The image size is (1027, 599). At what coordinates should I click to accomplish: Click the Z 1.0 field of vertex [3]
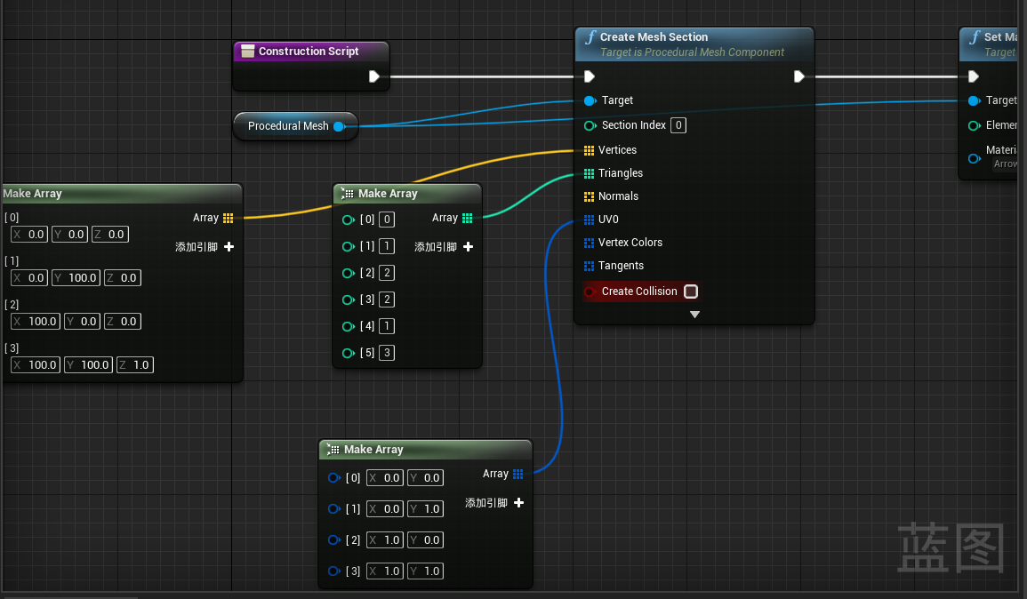click(x=134, y=364)
